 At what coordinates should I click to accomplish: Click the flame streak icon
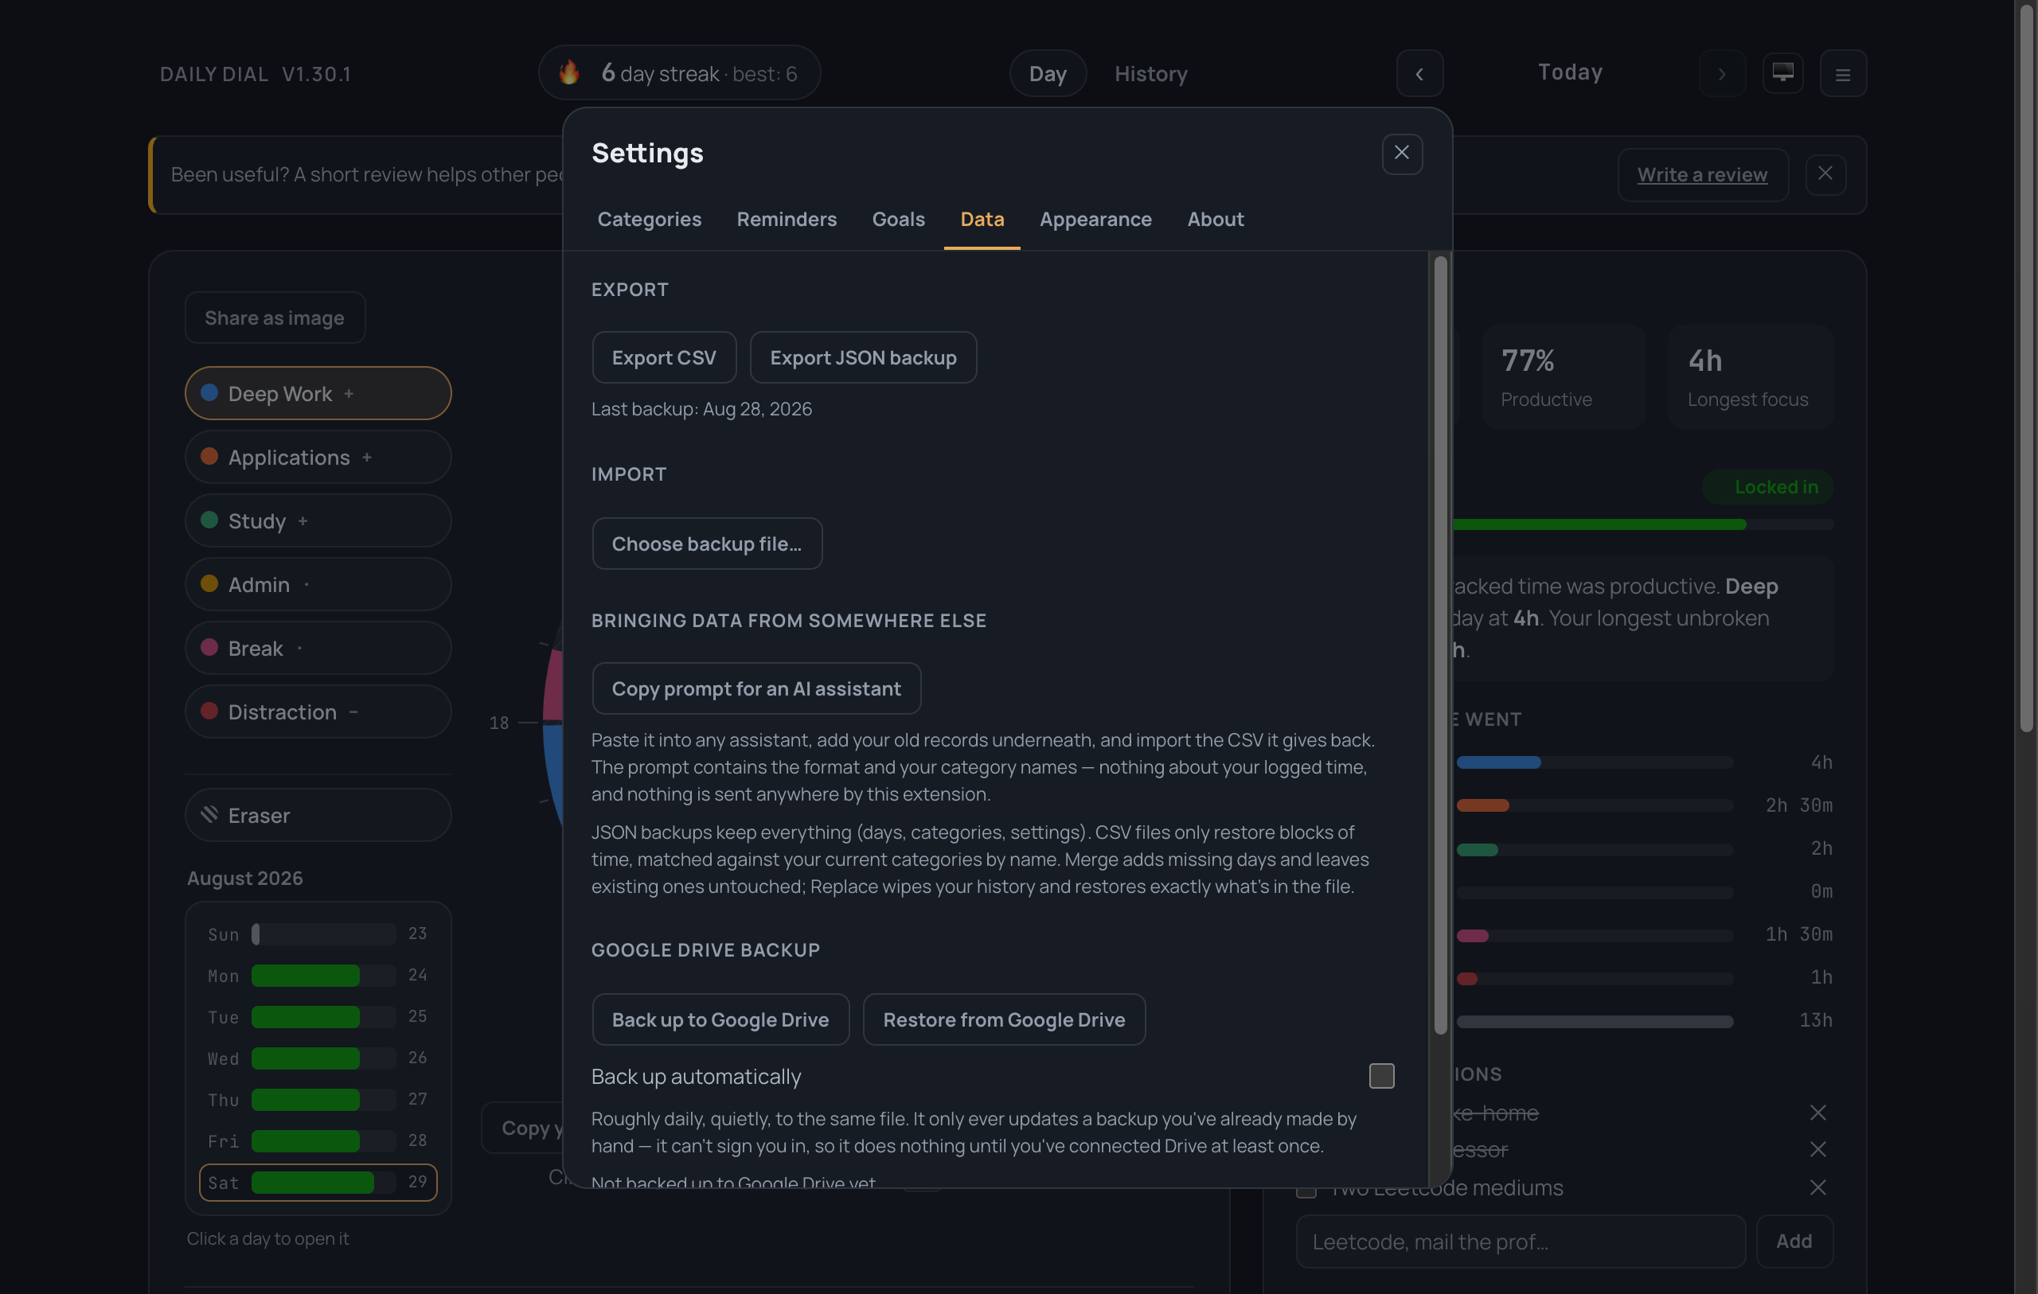(x=569, y=72)
